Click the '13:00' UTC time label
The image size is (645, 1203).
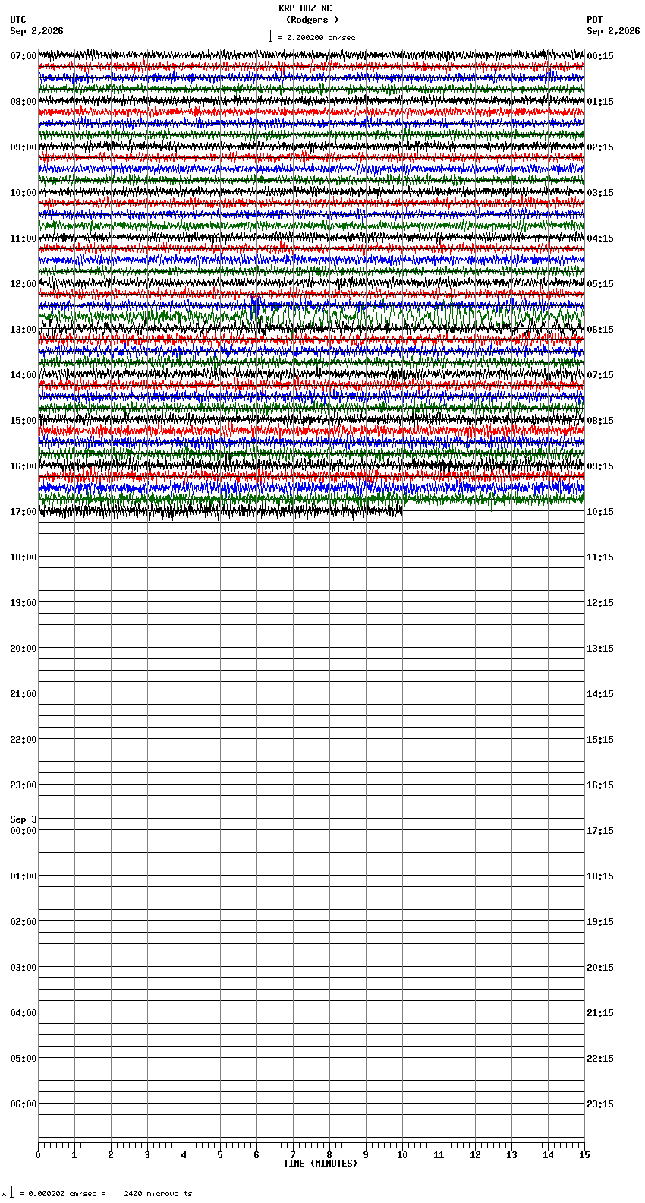tap(24, 330)
